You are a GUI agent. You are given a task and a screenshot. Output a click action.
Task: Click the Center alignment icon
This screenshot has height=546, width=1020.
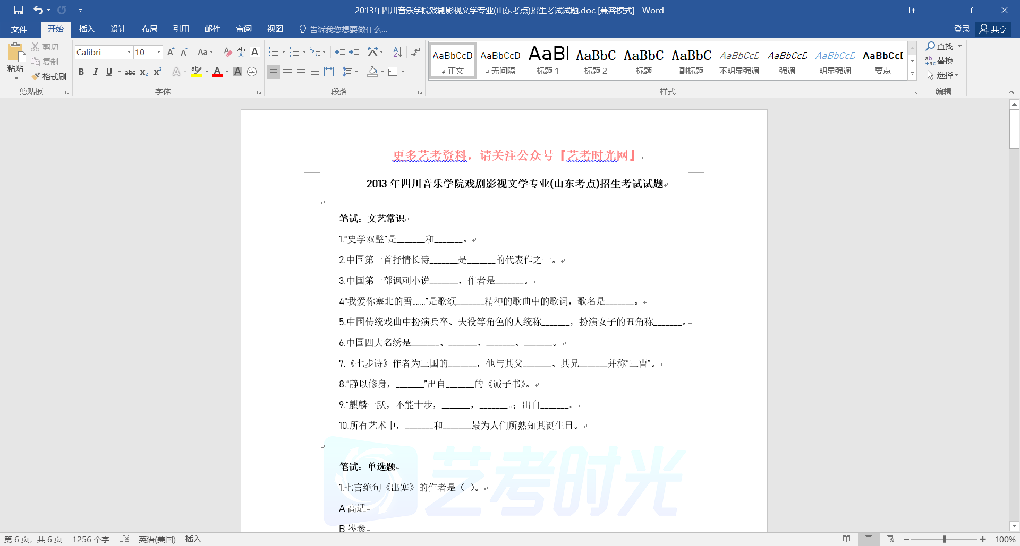[x=287, y=72]
